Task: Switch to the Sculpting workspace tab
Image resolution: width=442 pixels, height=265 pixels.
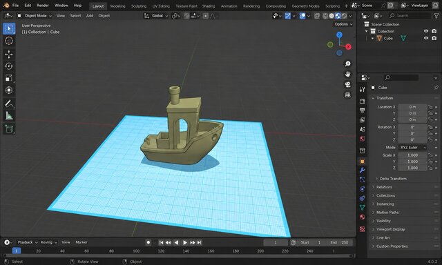Action: 139,6
